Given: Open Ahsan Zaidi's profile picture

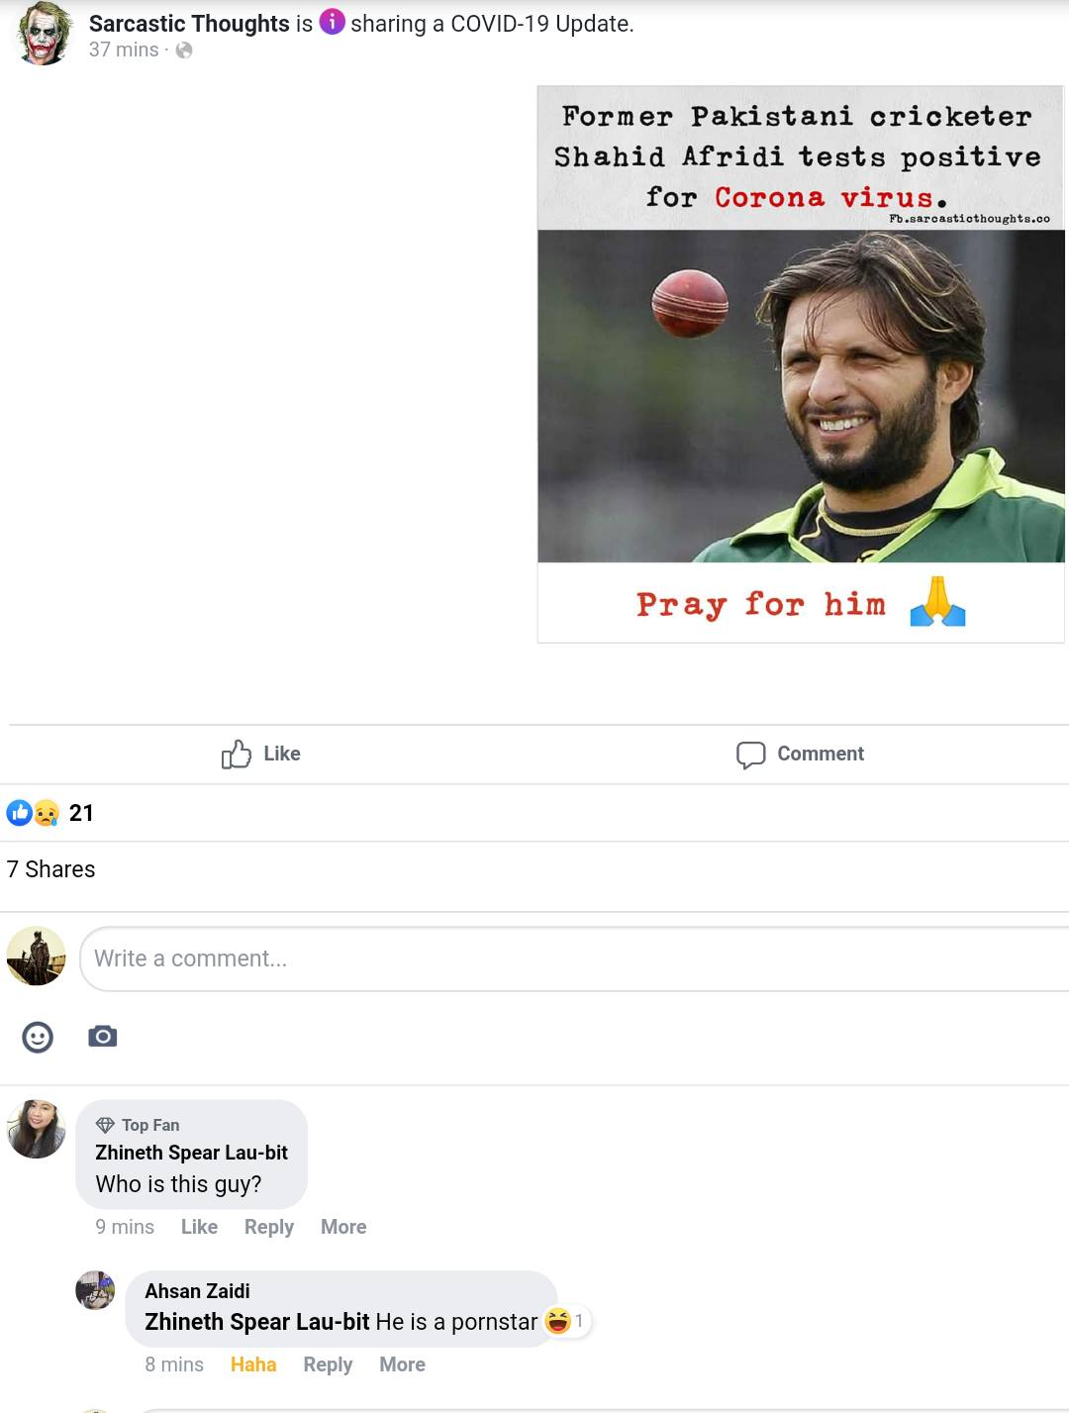Looking at the screenshot, I should (95, 1290).
